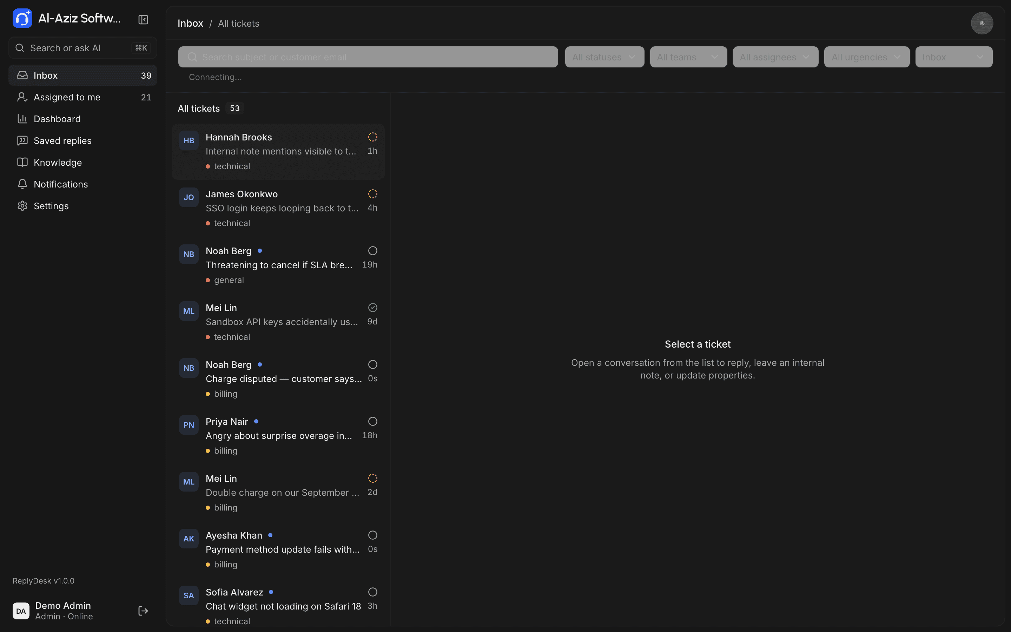Open the Dashboard page
This screenshot has height=632, width=1011.
click(83, 119)
